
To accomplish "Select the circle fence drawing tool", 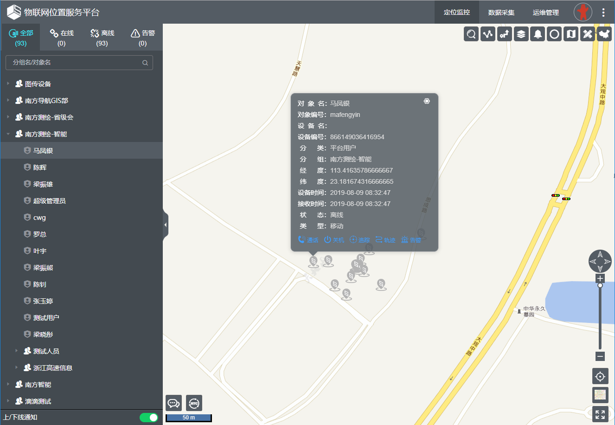I will pyautogui.click(x=554, y=34).
